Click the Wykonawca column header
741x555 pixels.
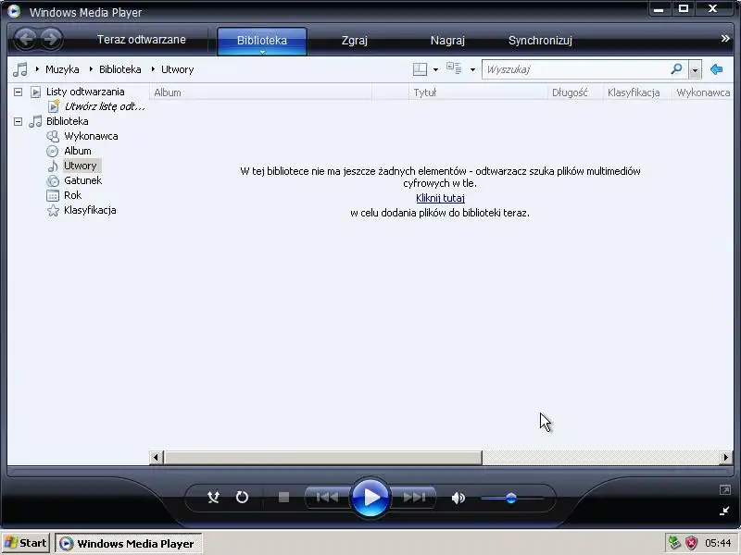(703, 92)
